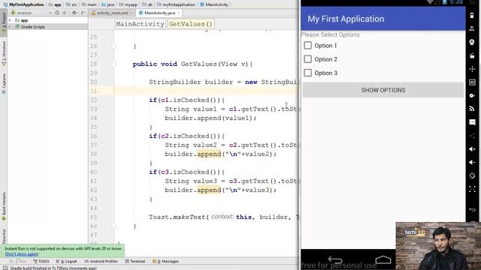This screenshot has width=481, height=270.
Task: Click the context parameter hint on line 45
Action: 222,217
